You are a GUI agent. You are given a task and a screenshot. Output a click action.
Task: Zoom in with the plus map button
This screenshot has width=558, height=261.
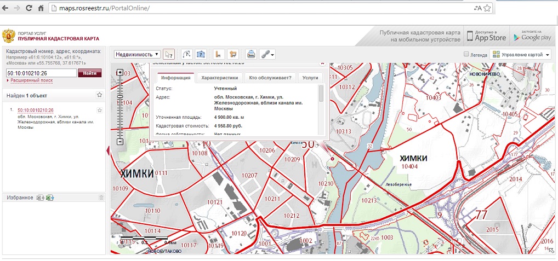coord(120,72)
